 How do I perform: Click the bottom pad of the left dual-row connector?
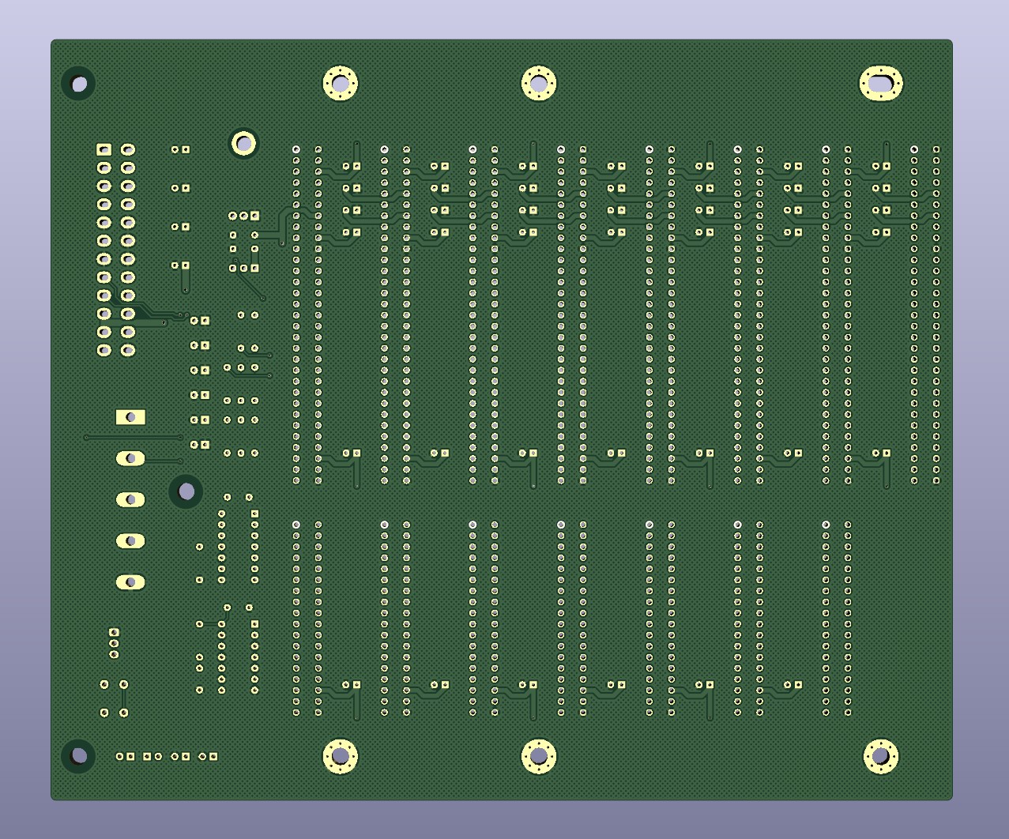click(103, 350)
